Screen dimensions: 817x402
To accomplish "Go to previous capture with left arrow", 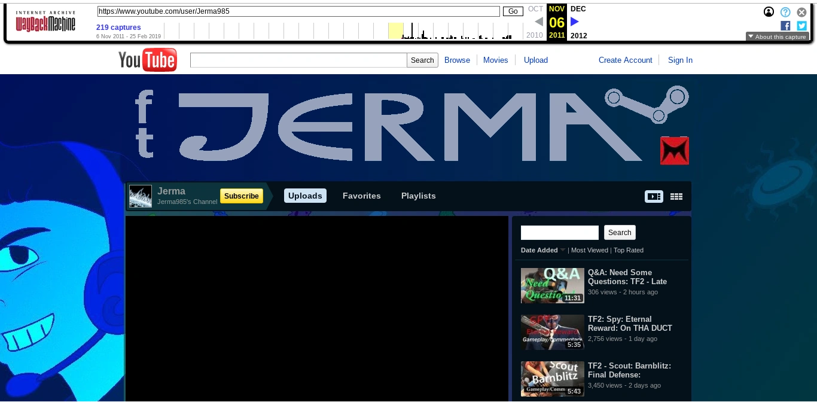I will [539, 22].
